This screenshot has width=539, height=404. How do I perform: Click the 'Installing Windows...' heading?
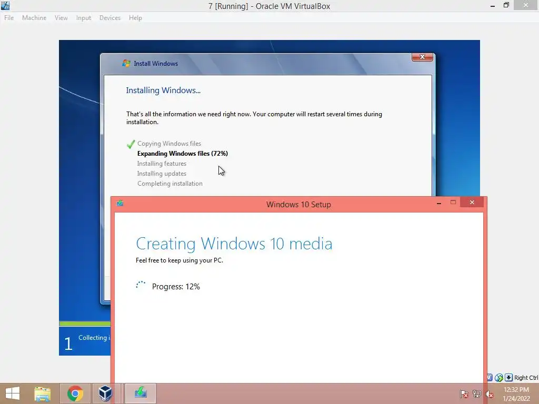(x=163, y=90)
